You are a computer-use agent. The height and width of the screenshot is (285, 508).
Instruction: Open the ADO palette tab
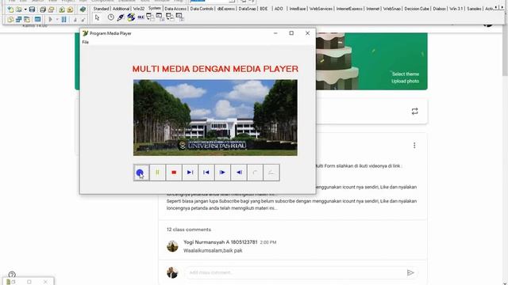pos(279,9)
